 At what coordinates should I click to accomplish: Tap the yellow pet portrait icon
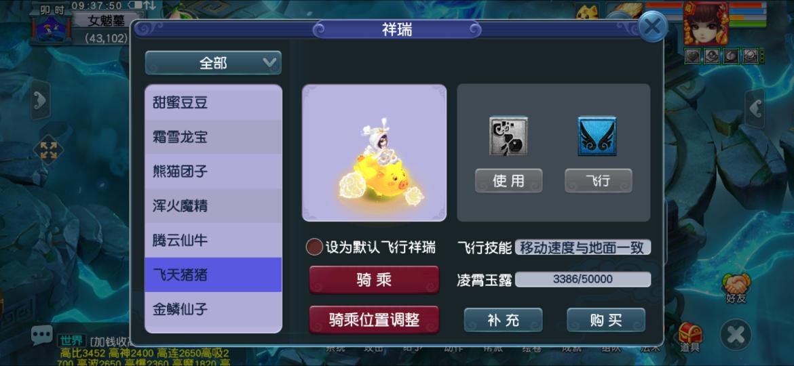588,11
